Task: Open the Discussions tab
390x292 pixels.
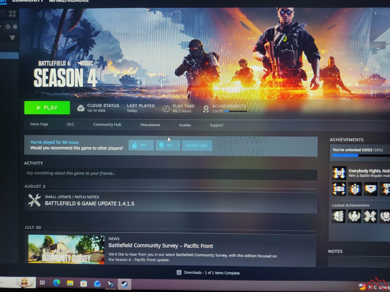Action: tap(150, 125)
